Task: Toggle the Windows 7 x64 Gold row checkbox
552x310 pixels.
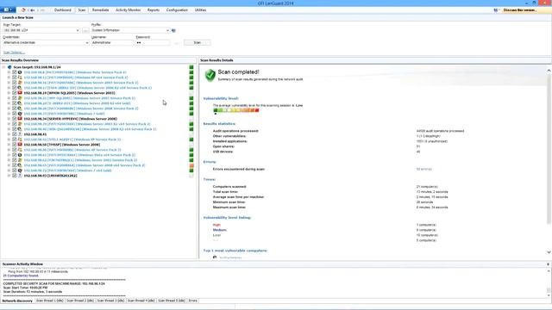Action: (15, 170)
